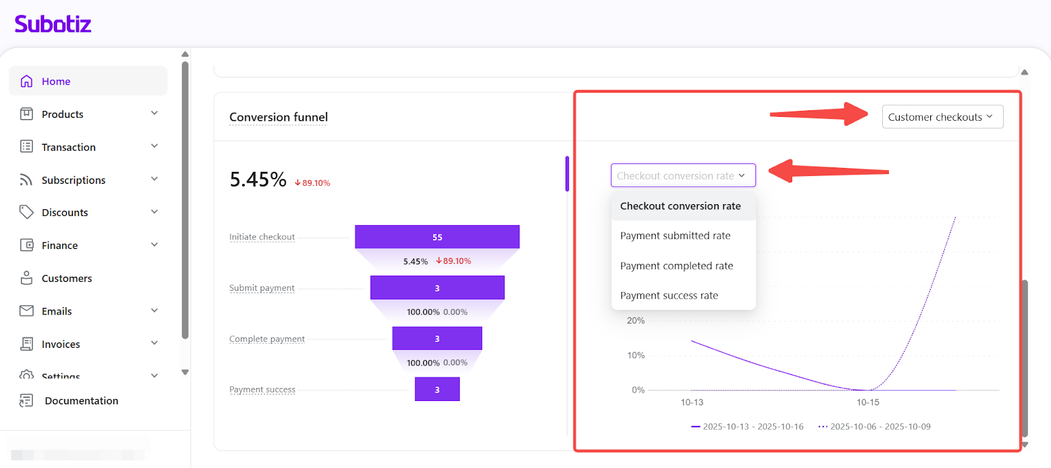The height and width of the screenshot is (468, 1051).
Task: Open the Customer checkouts dropdown
Action: tap(942, 117)
